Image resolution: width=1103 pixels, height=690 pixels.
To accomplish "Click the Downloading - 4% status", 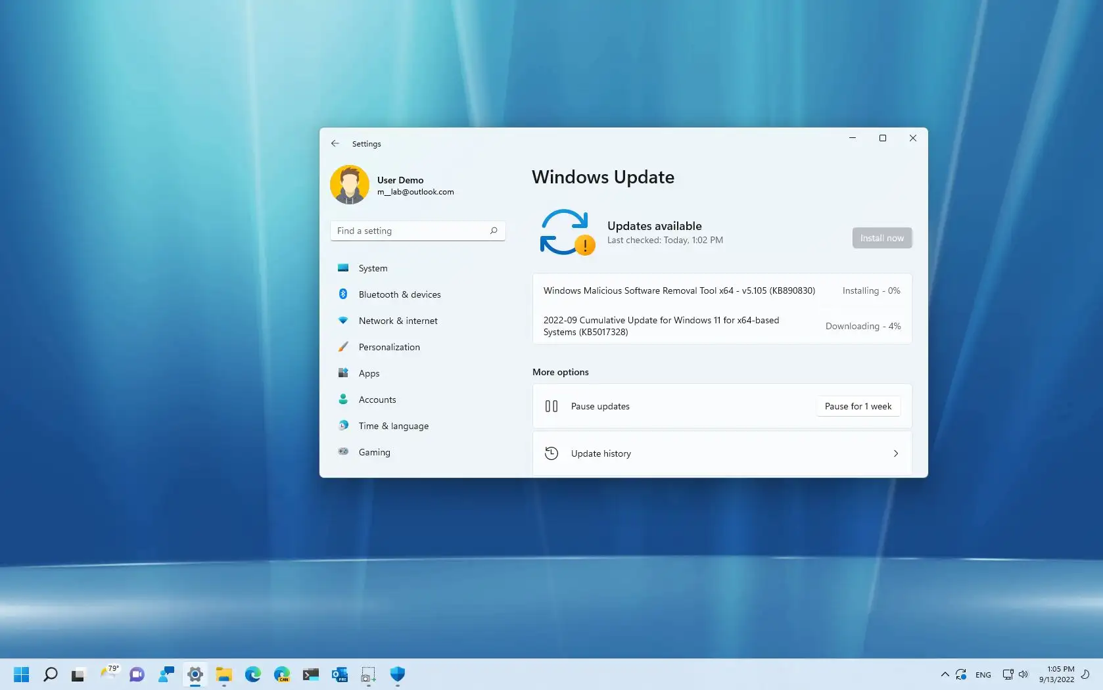I will tap(863, 326).
